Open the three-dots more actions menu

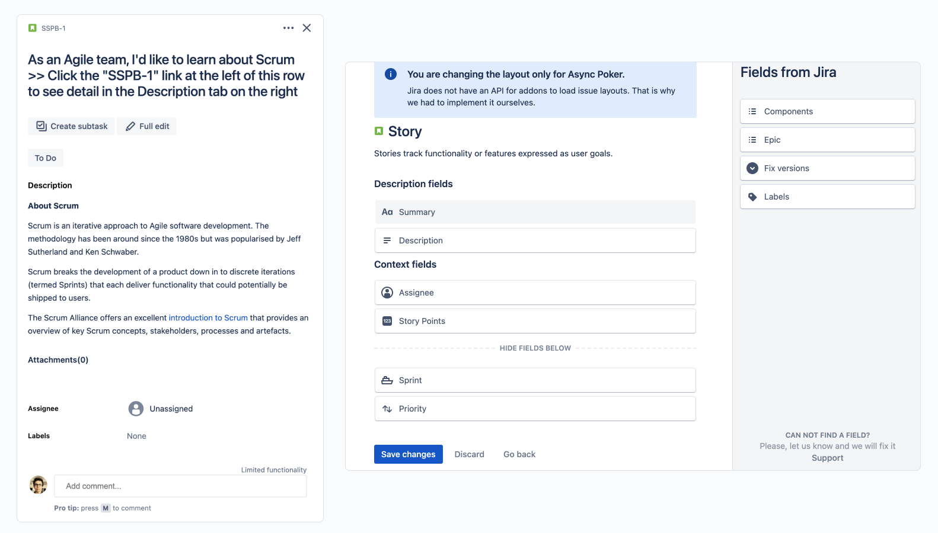288,28
